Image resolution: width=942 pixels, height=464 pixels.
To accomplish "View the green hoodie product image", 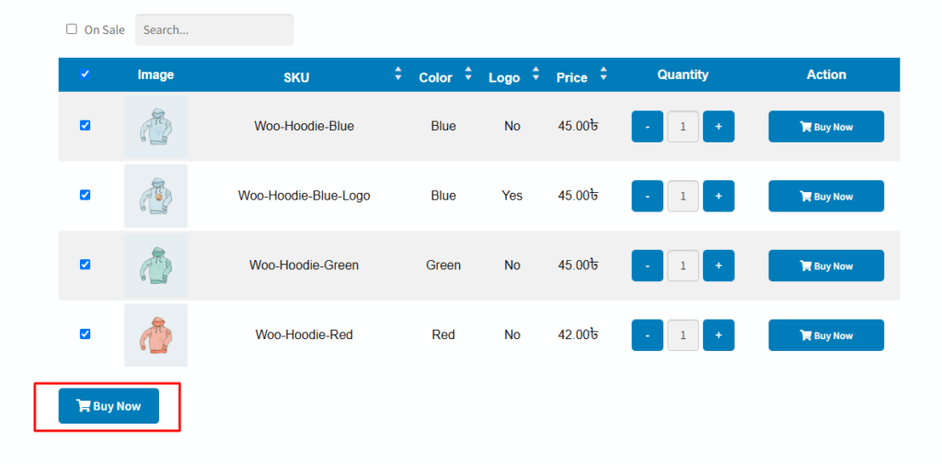I will (155, 266).
